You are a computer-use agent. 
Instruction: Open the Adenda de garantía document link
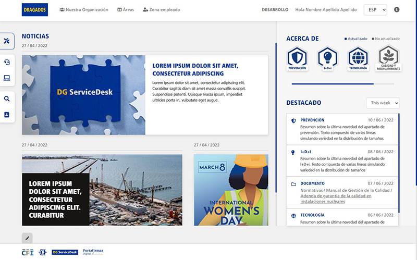click(x=336, y=196)
